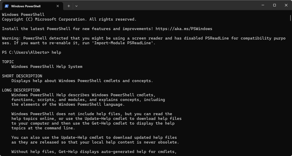
Task: Click the "PS C:\Users\Alberto>" prompt
Action: click(25, 52)
